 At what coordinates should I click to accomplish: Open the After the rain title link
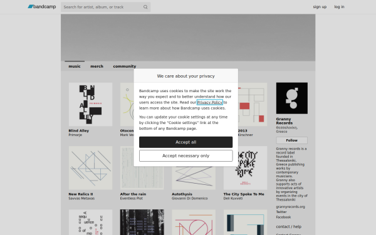(x=133, y=194)
